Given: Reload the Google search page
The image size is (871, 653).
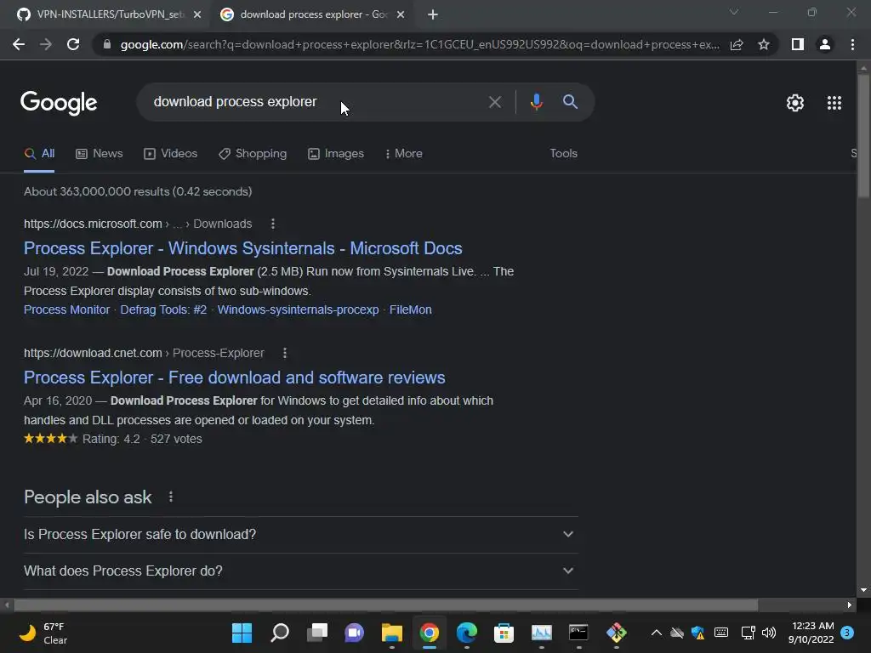Looking at the screenshot, I should tap(73, 44).
